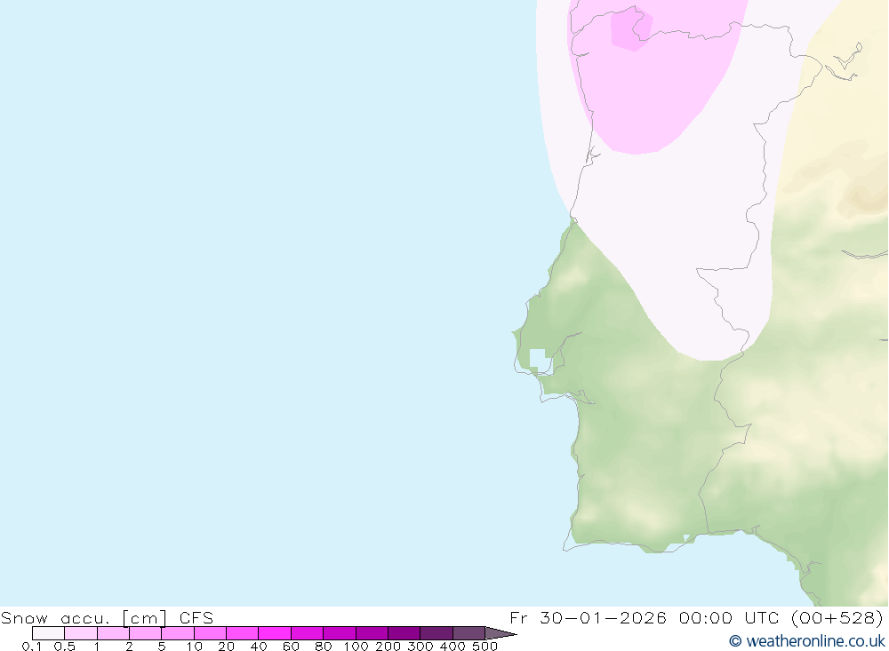Click the 40–60 cm bright magenta swatch
Screen dimensions: 889x651
pos(275,633)
